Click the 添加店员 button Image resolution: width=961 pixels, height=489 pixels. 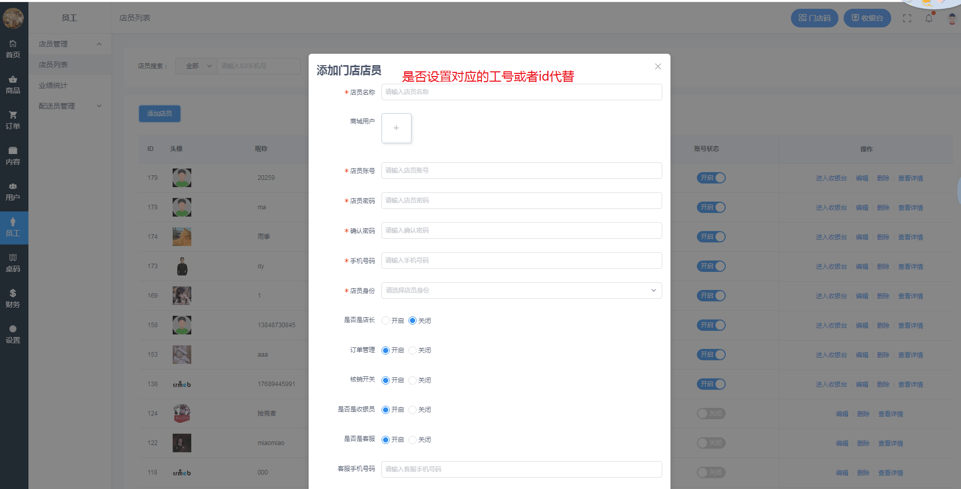coord(160,114)
